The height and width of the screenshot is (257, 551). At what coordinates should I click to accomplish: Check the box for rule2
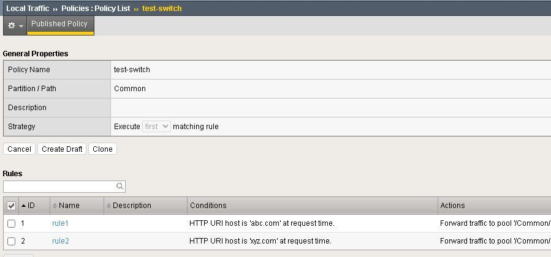[11, 241]
